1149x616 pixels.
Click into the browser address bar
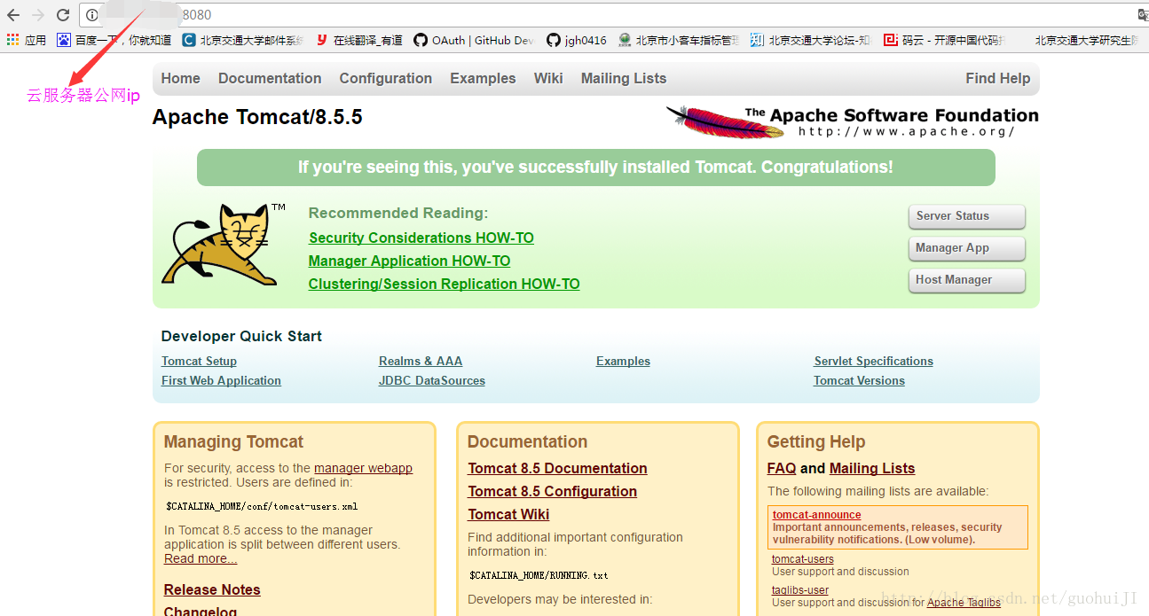point(621,15)
